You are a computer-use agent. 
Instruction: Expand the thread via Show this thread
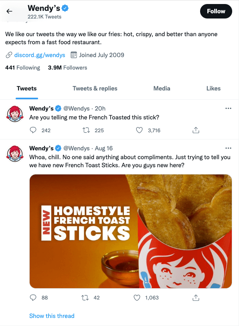(52, 316)
